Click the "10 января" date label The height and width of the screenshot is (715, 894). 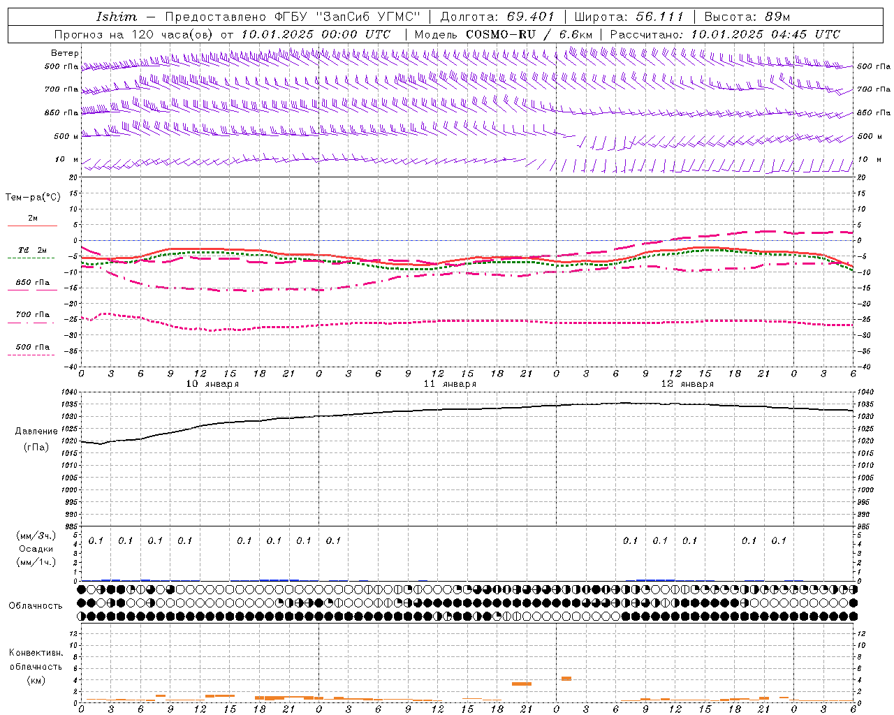point(212,384)
